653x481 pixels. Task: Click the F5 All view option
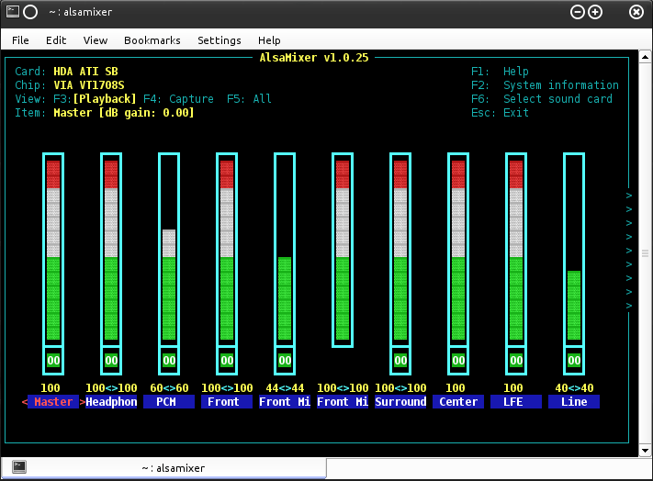pos(250,99)
